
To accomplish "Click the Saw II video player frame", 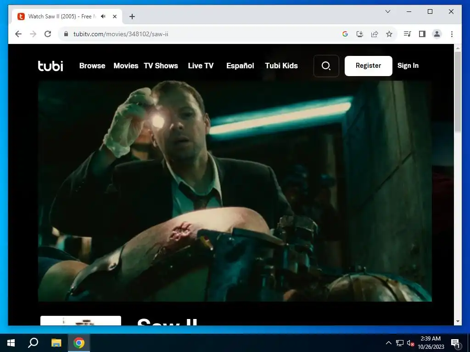I will 235,191.
